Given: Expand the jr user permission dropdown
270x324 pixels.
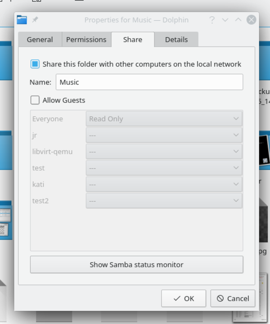Looking at the screenshot, I should click(164, 135).
